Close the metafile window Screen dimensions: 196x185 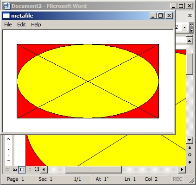click(x=169, y=16)
